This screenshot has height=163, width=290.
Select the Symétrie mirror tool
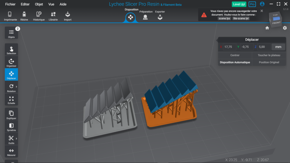tap(11, 127)
